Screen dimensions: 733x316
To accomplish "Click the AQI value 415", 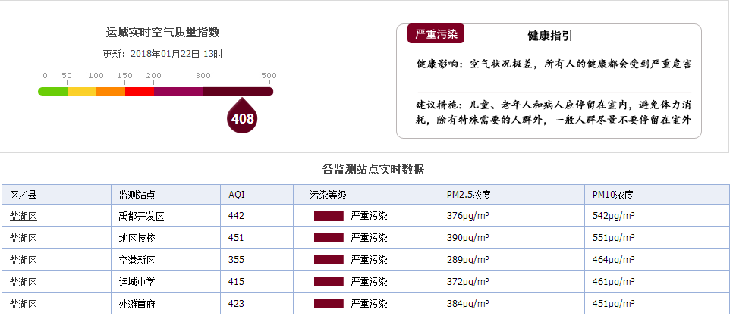I will click(x=237, y=282).
